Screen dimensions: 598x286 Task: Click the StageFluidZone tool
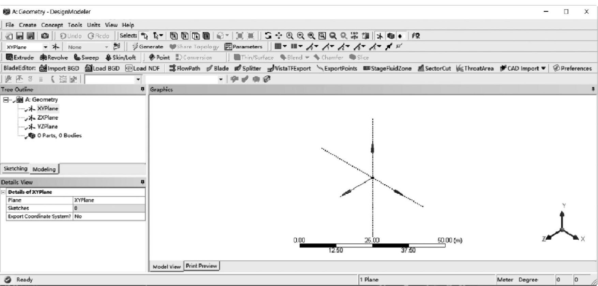[x=387, y=68]
